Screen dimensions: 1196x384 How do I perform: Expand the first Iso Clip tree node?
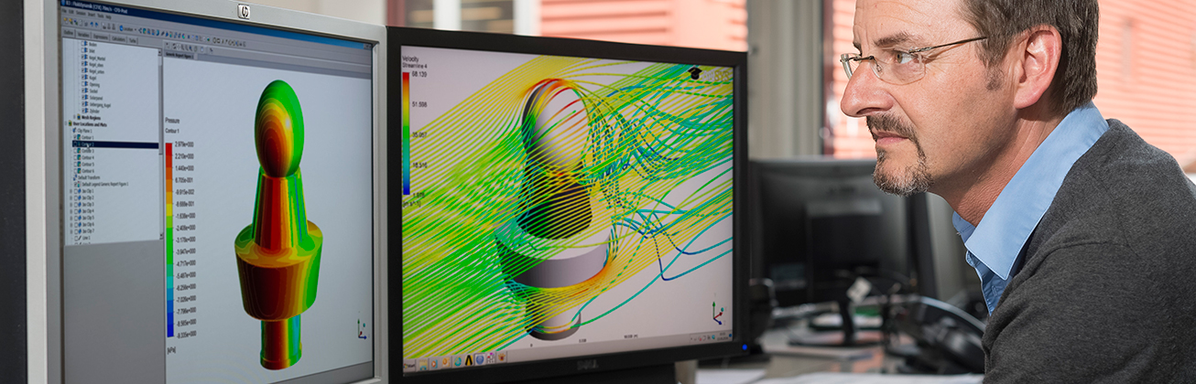71,191
